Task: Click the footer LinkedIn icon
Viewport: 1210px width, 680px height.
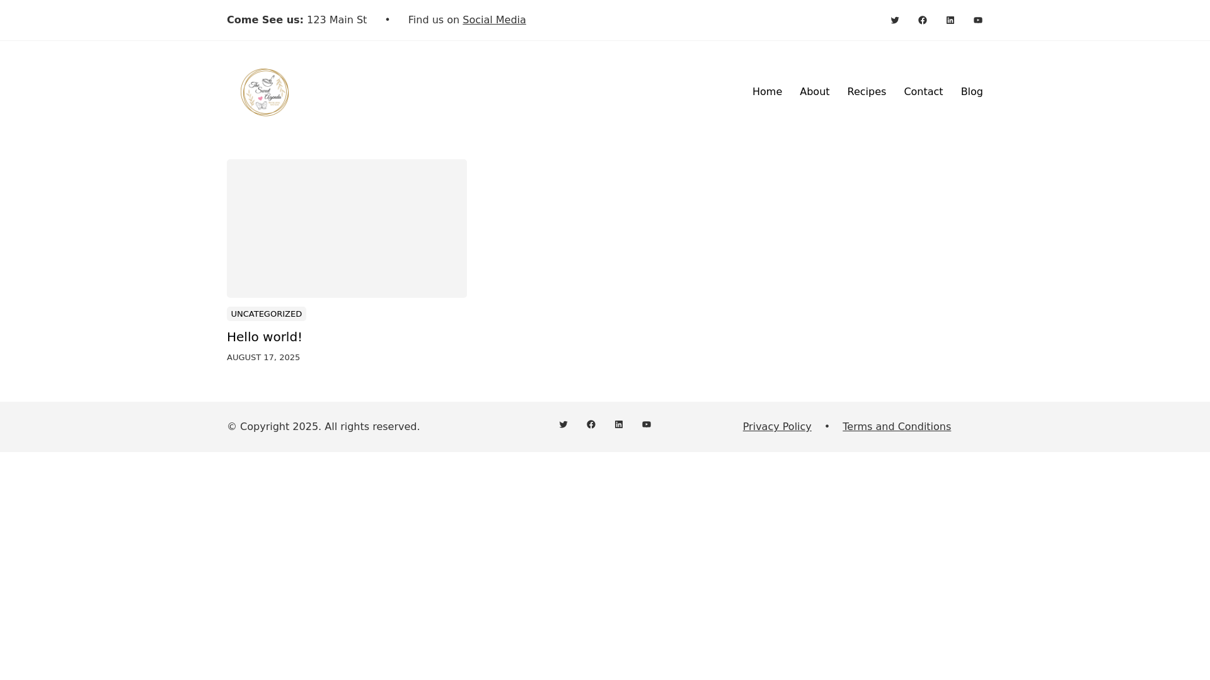Action: click(619, 424)
